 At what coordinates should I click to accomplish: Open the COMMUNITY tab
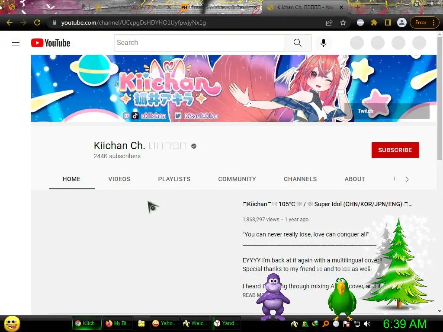tap(237, 179)
